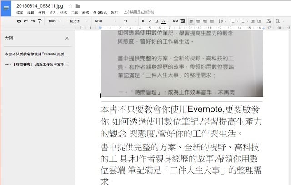
Task: Open the 外掛程式 menu
Action: point(100,12)
